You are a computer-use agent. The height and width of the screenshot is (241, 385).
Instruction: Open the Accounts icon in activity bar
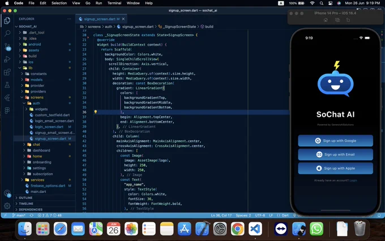[x=7, y=193]
